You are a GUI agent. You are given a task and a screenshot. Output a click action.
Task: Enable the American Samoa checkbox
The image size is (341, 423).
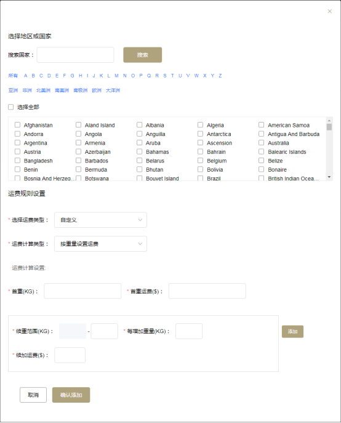262,125
